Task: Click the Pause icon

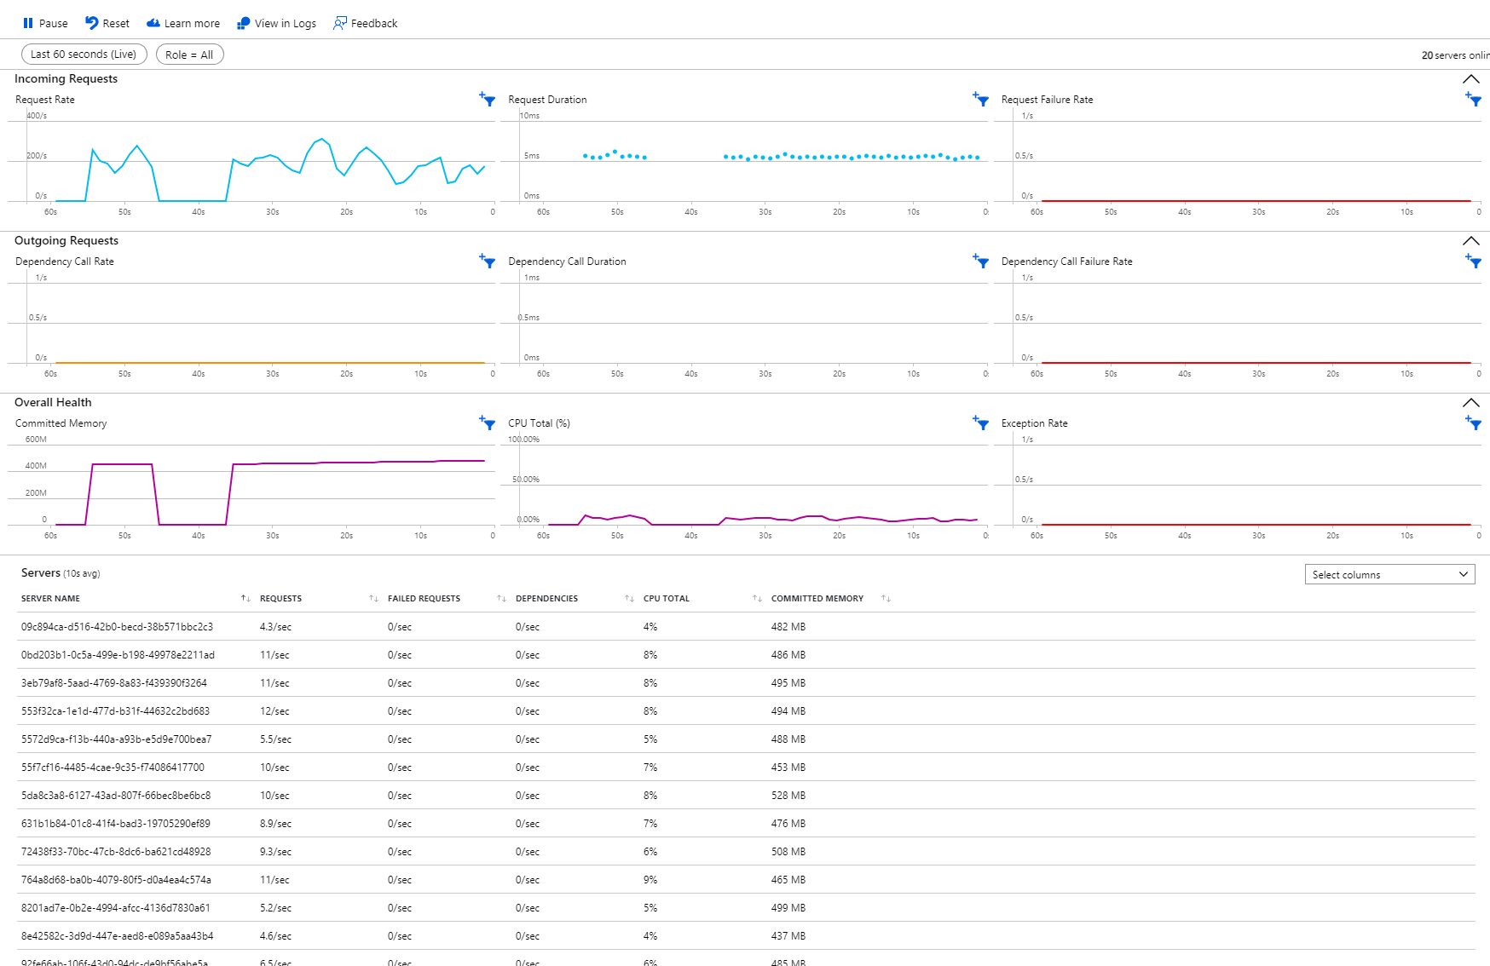Action: coord(28,23)
